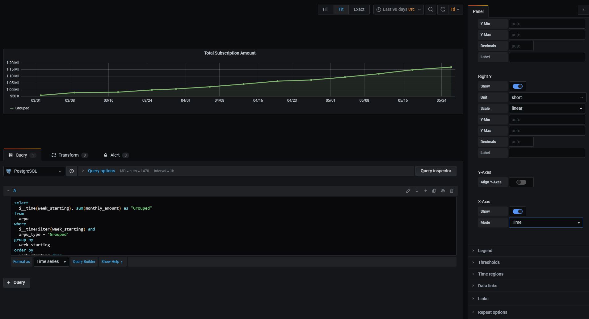
Task: Zoom out the time range
Action: pos(431,9)
